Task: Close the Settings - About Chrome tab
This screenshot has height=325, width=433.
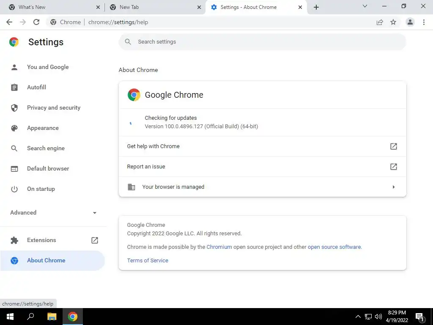Action: 300,7
